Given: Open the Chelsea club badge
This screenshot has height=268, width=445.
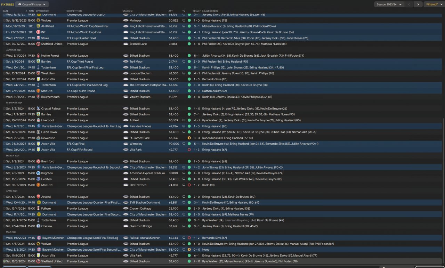Looking at the screenshot, I should (x=38, y=226).
